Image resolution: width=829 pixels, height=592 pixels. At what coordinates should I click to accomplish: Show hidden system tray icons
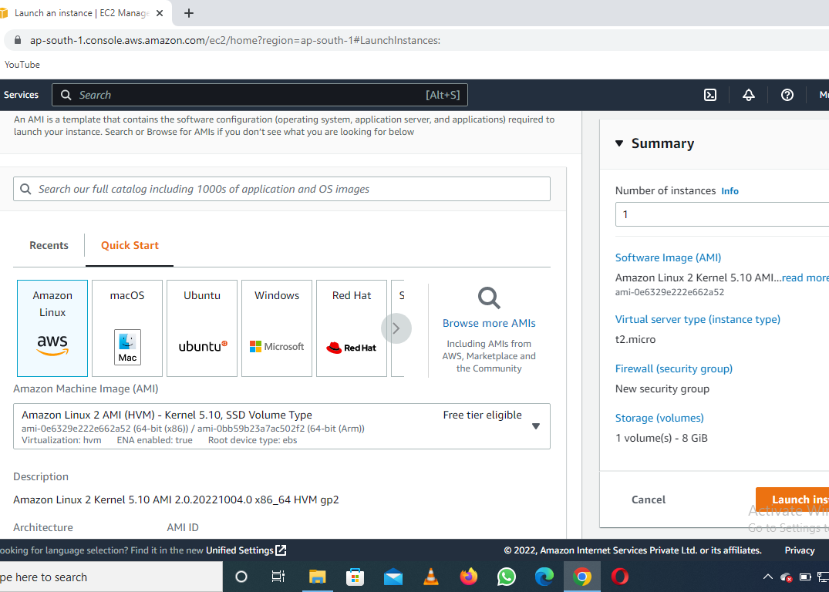tap(767, 577)
